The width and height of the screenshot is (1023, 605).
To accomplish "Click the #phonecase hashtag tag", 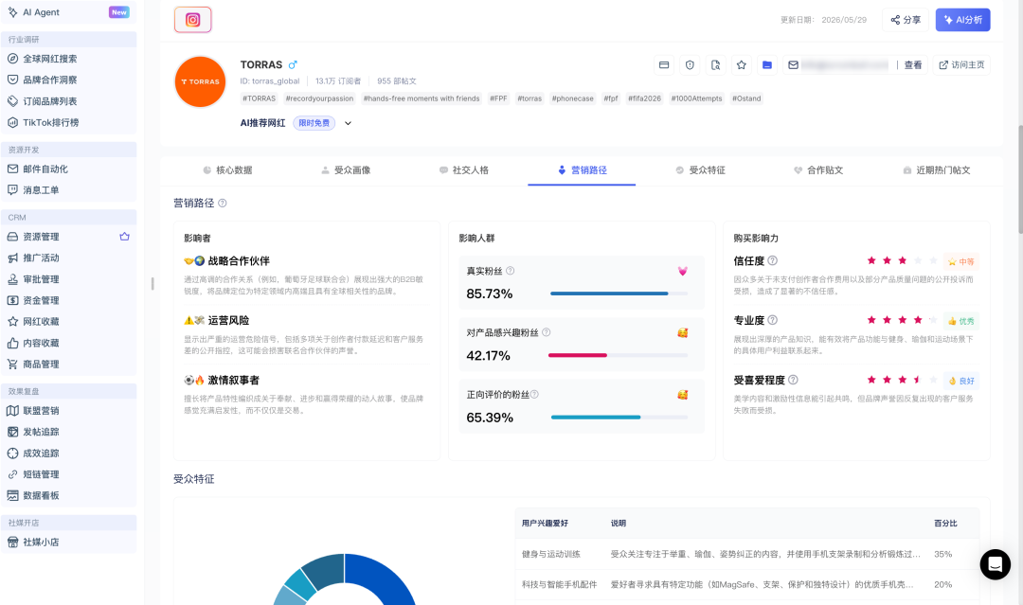I will click(x=573, y=98).
